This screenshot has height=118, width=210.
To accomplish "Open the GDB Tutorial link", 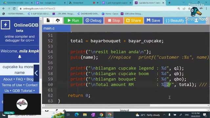I will pyautogui.click(x=22, y=91).
